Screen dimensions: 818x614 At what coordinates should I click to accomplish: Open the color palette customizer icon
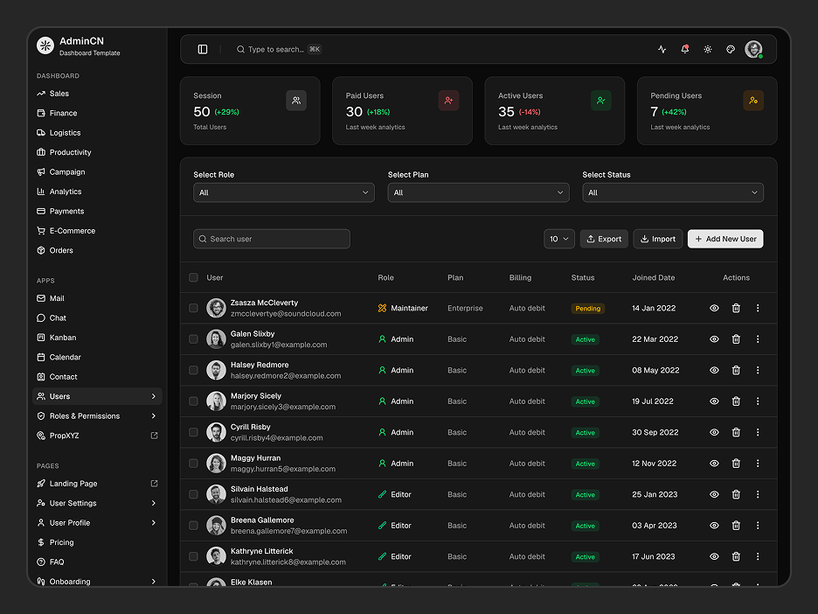731,49
